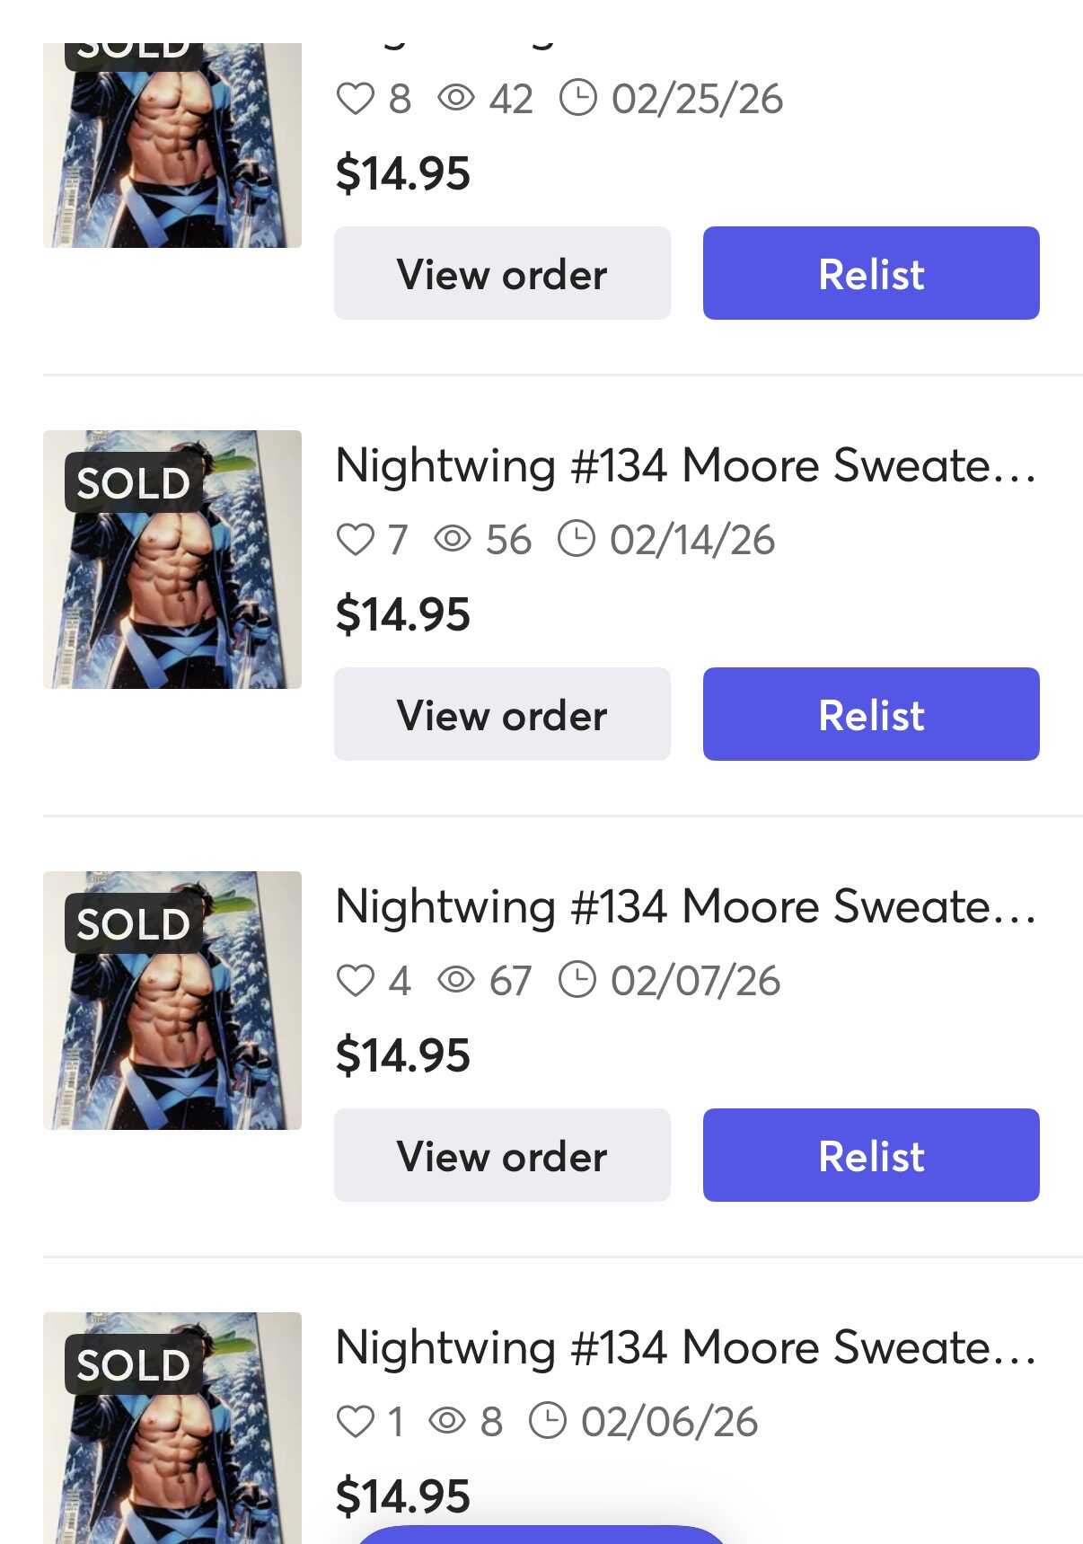Tap views eye icon showing 56

pyautogui.click(x=453, y=539)
